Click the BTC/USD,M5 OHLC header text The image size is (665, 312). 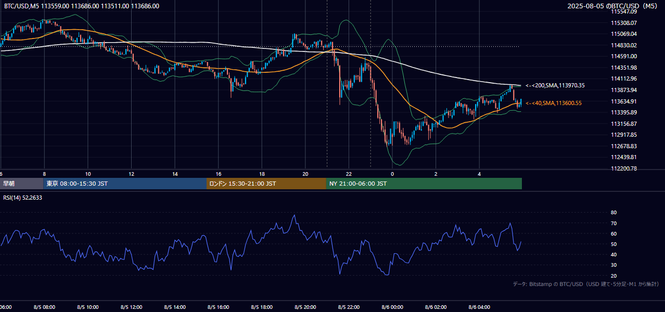[82, 6]
